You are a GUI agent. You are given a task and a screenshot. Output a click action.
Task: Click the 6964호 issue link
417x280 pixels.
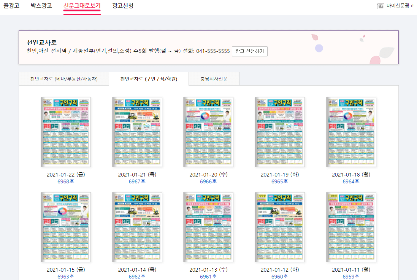351,181
